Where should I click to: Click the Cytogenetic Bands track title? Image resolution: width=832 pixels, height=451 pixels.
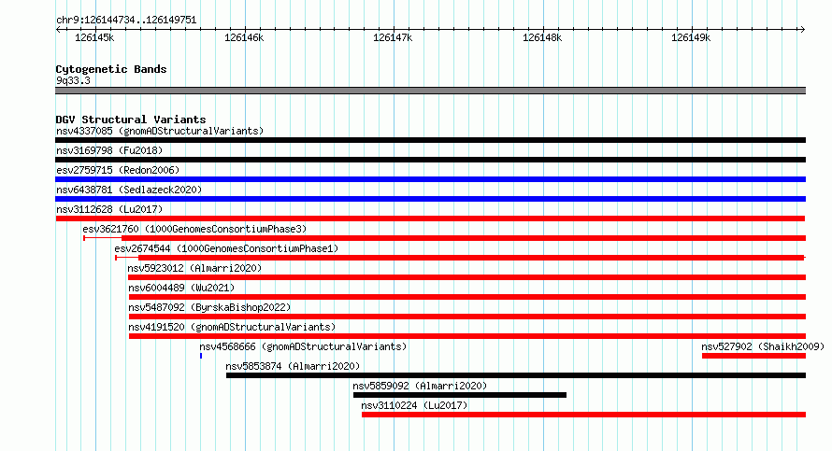click(x=111, y=69)
